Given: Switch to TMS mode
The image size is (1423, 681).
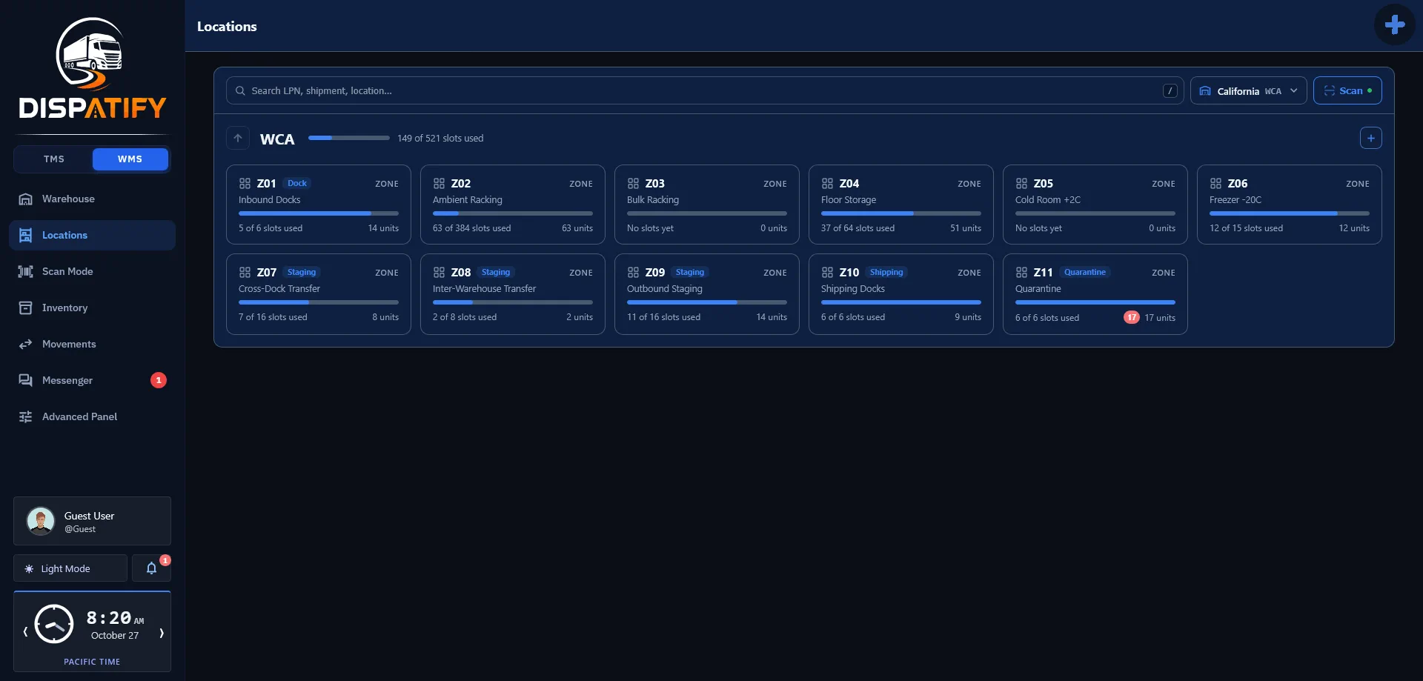Looking at the screenshot, I should click(54, 159).
